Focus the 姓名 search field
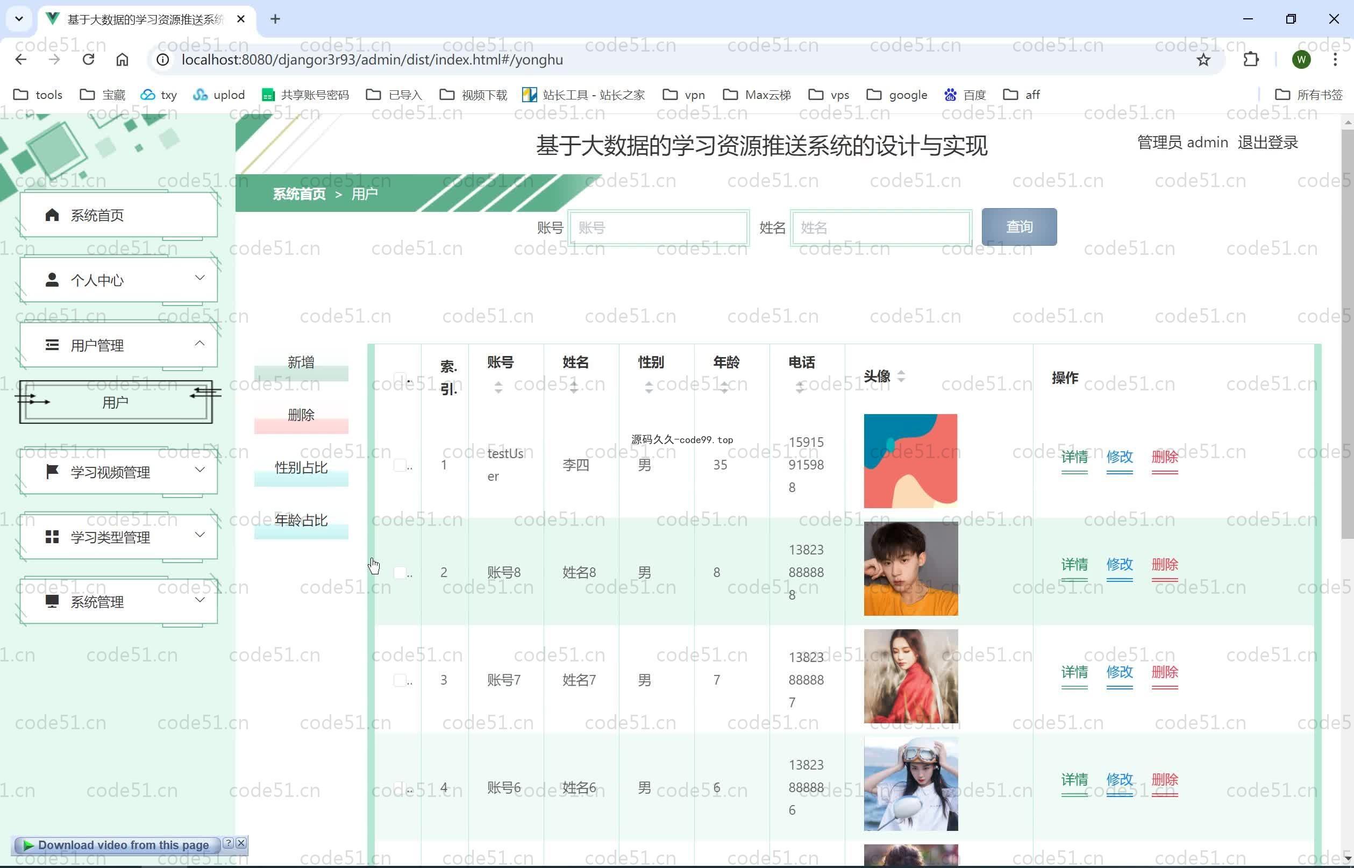 [881, 227]
